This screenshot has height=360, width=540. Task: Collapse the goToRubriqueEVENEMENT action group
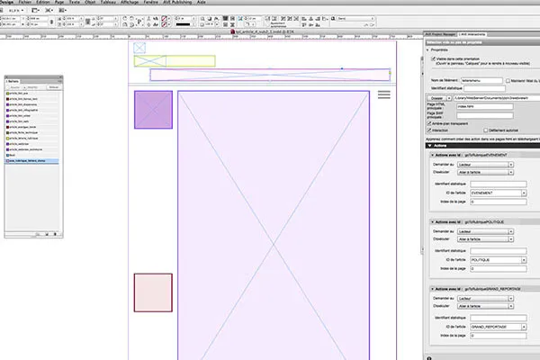pyautogui.click(x=433, y=156)
